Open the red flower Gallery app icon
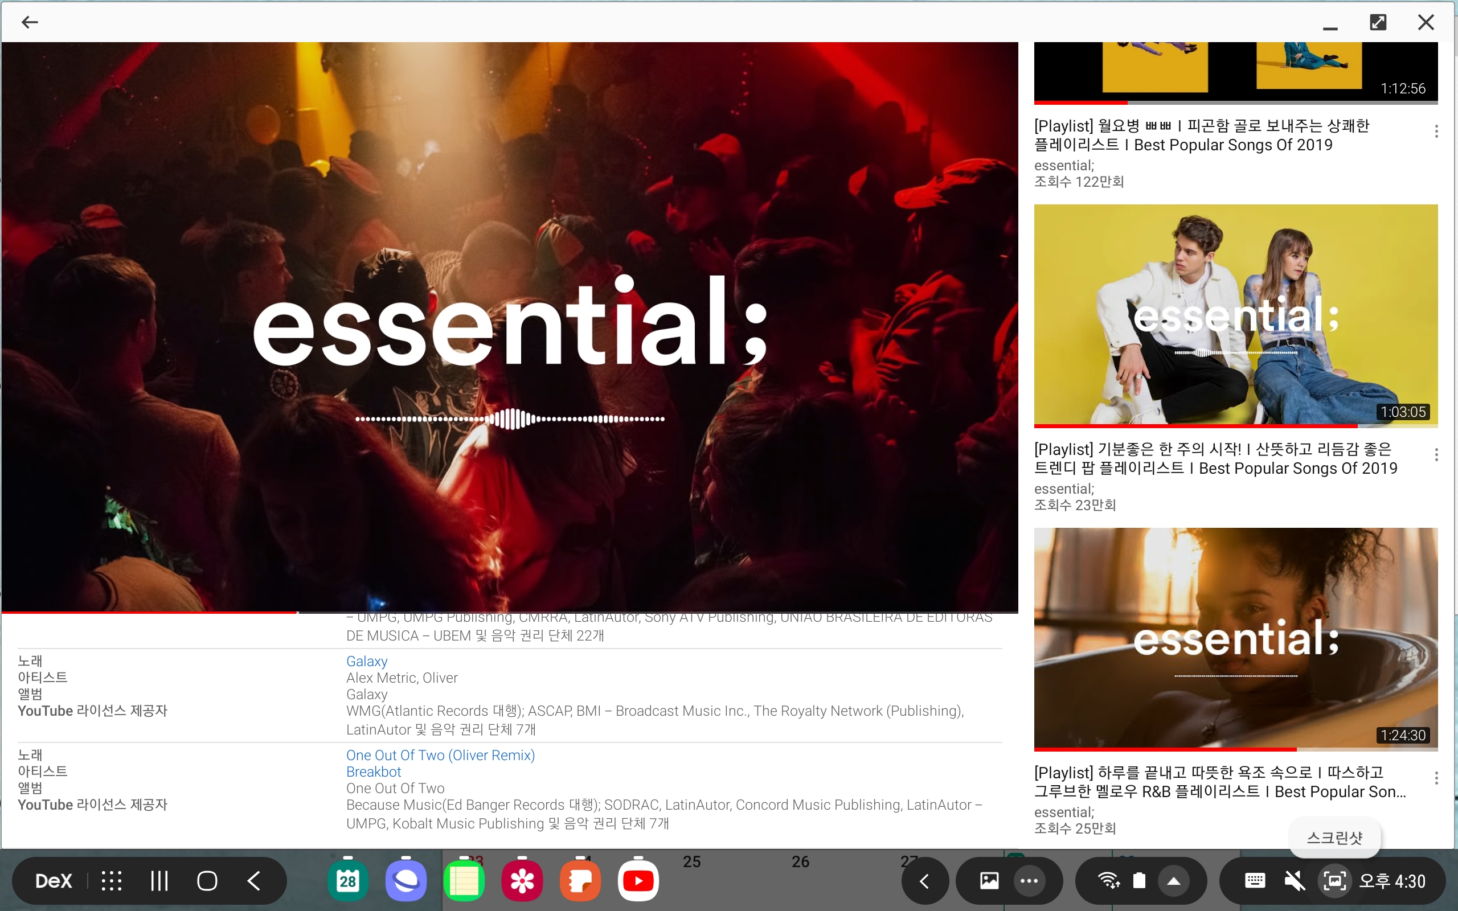This screenshot has width=1458, height=911. click(x=522, y=881)
